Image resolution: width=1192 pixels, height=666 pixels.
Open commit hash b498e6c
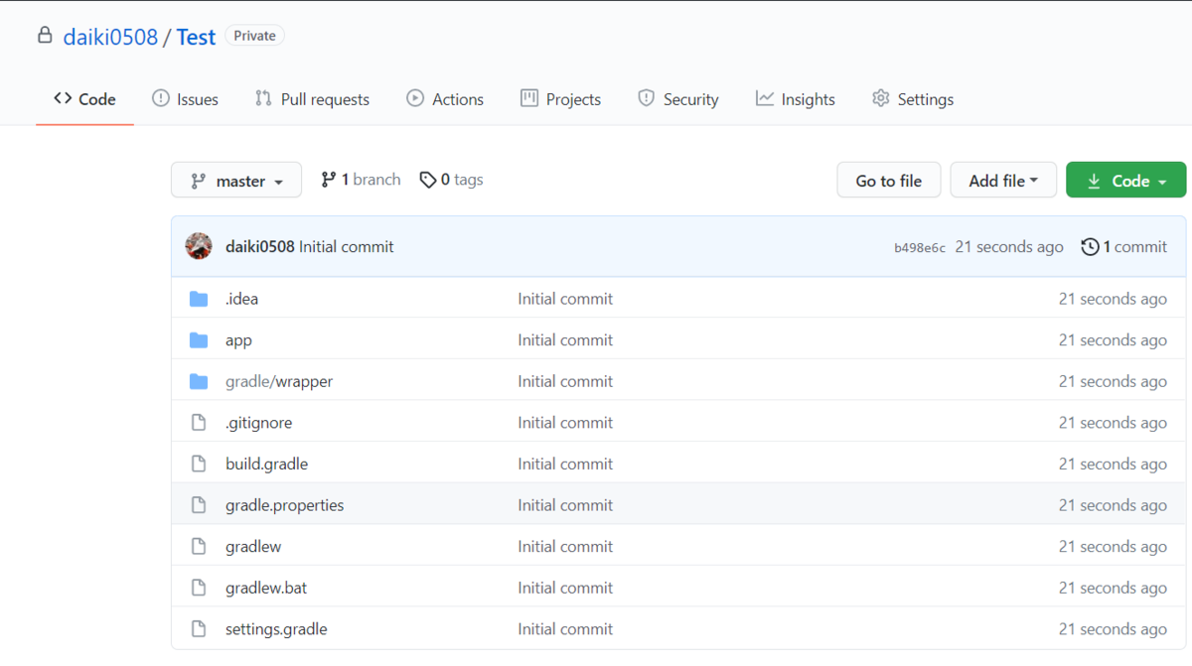(920, 247)
